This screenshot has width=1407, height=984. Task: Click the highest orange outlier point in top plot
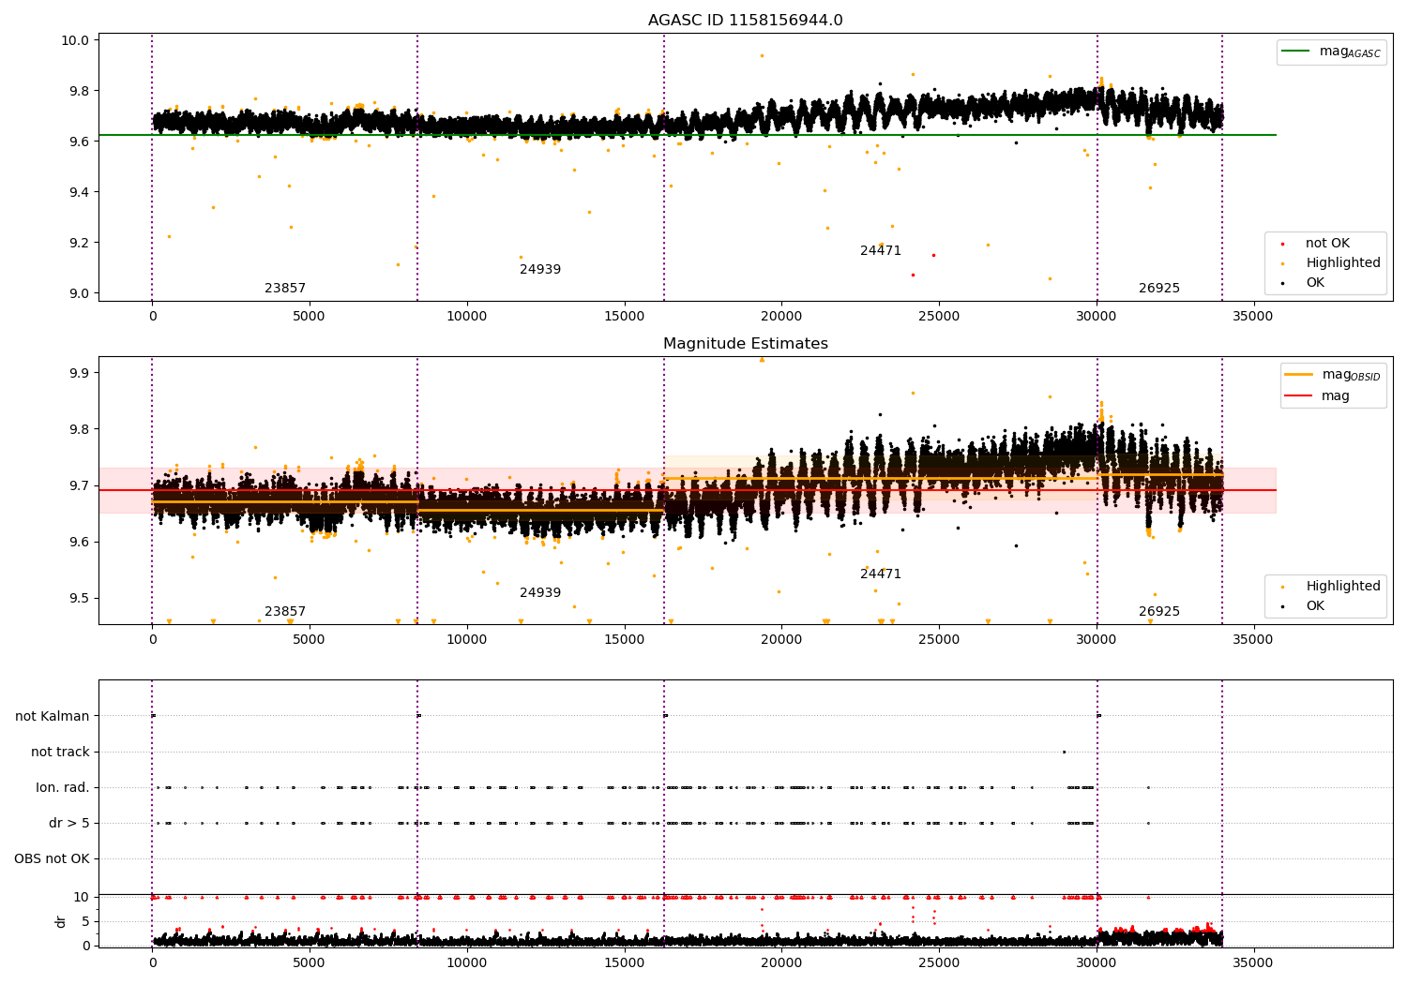pyautogui.click(x=762, y=55)
